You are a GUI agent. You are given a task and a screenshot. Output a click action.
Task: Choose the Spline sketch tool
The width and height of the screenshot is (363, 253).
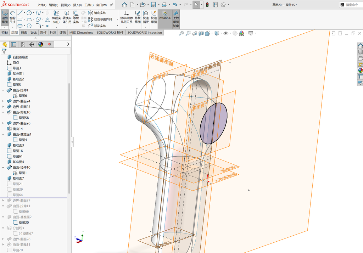[38, 13]
